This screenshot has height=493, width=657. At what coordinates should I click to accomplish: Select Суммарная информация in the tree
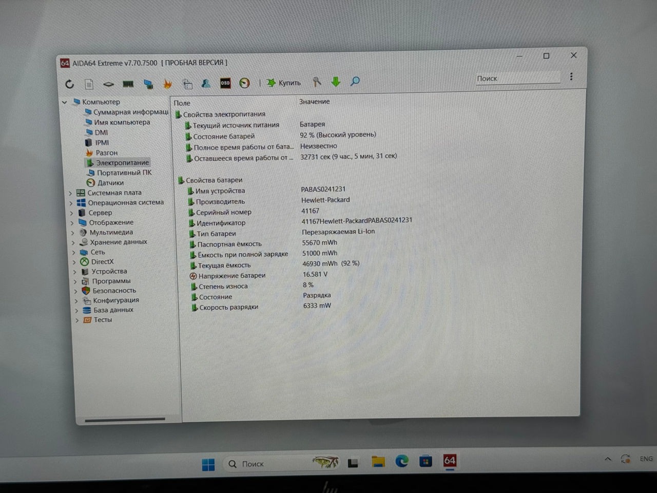click(x=126, y=112)
